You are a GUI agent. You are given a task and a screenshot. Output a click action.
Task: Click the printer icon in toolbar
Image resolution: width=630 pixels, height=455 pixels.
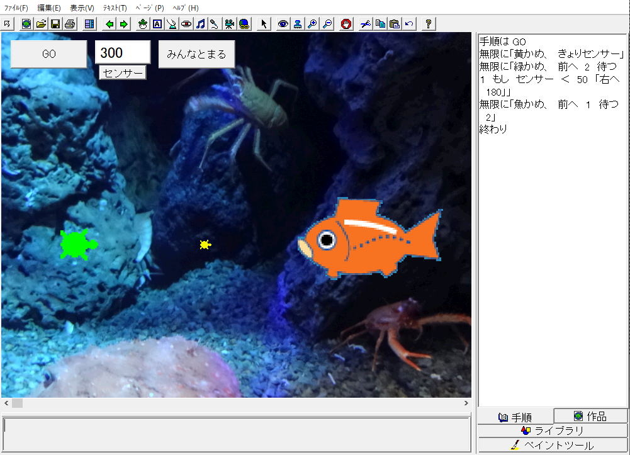69,24
